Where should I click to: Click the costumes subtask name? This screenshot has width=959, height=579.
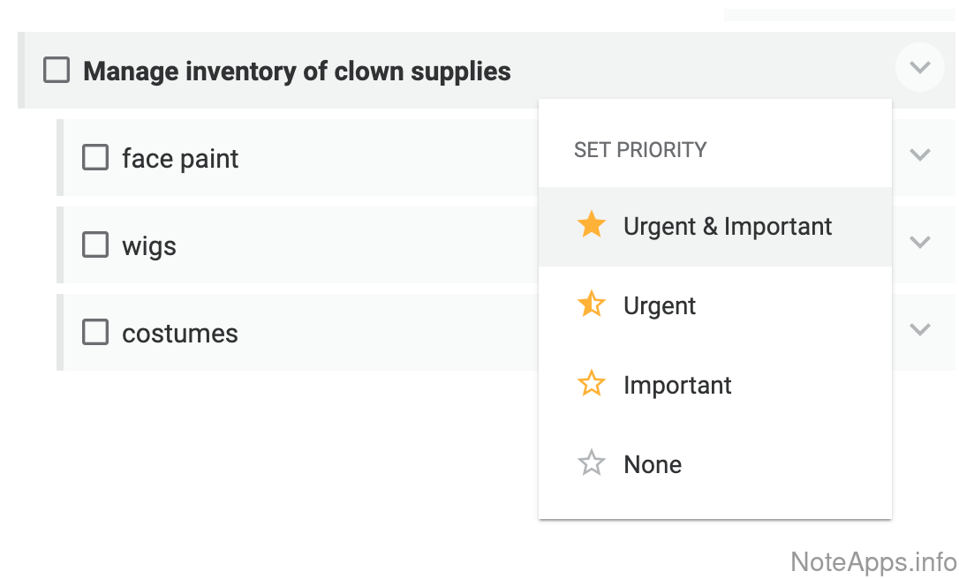click(180, 334)
